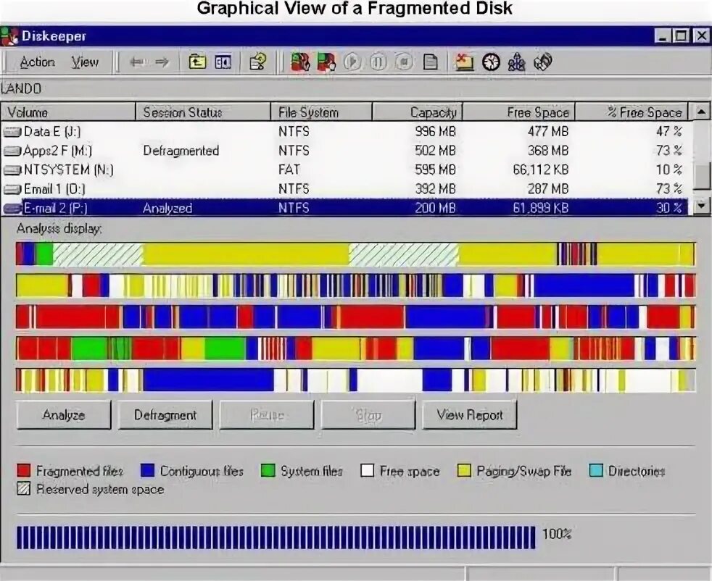Click the Email 1 drive icon
Image resolution: width=712 pixels, height=581 pixels.
click(x=12, y=189)
